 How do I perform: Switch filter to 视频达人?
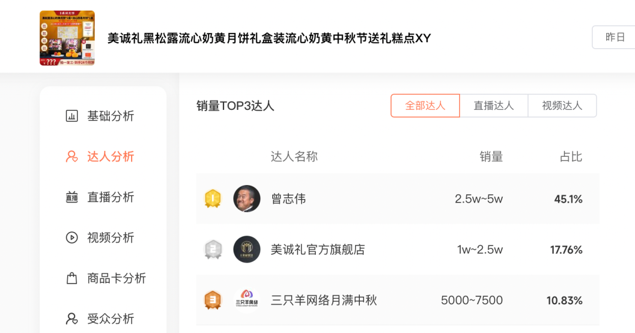(562, 106)
